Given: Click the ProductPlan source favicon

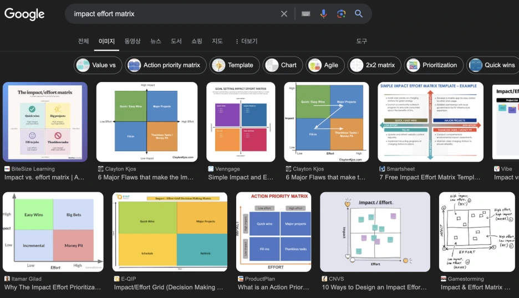Looking at the screenshot, I should (x=241, y=279).
